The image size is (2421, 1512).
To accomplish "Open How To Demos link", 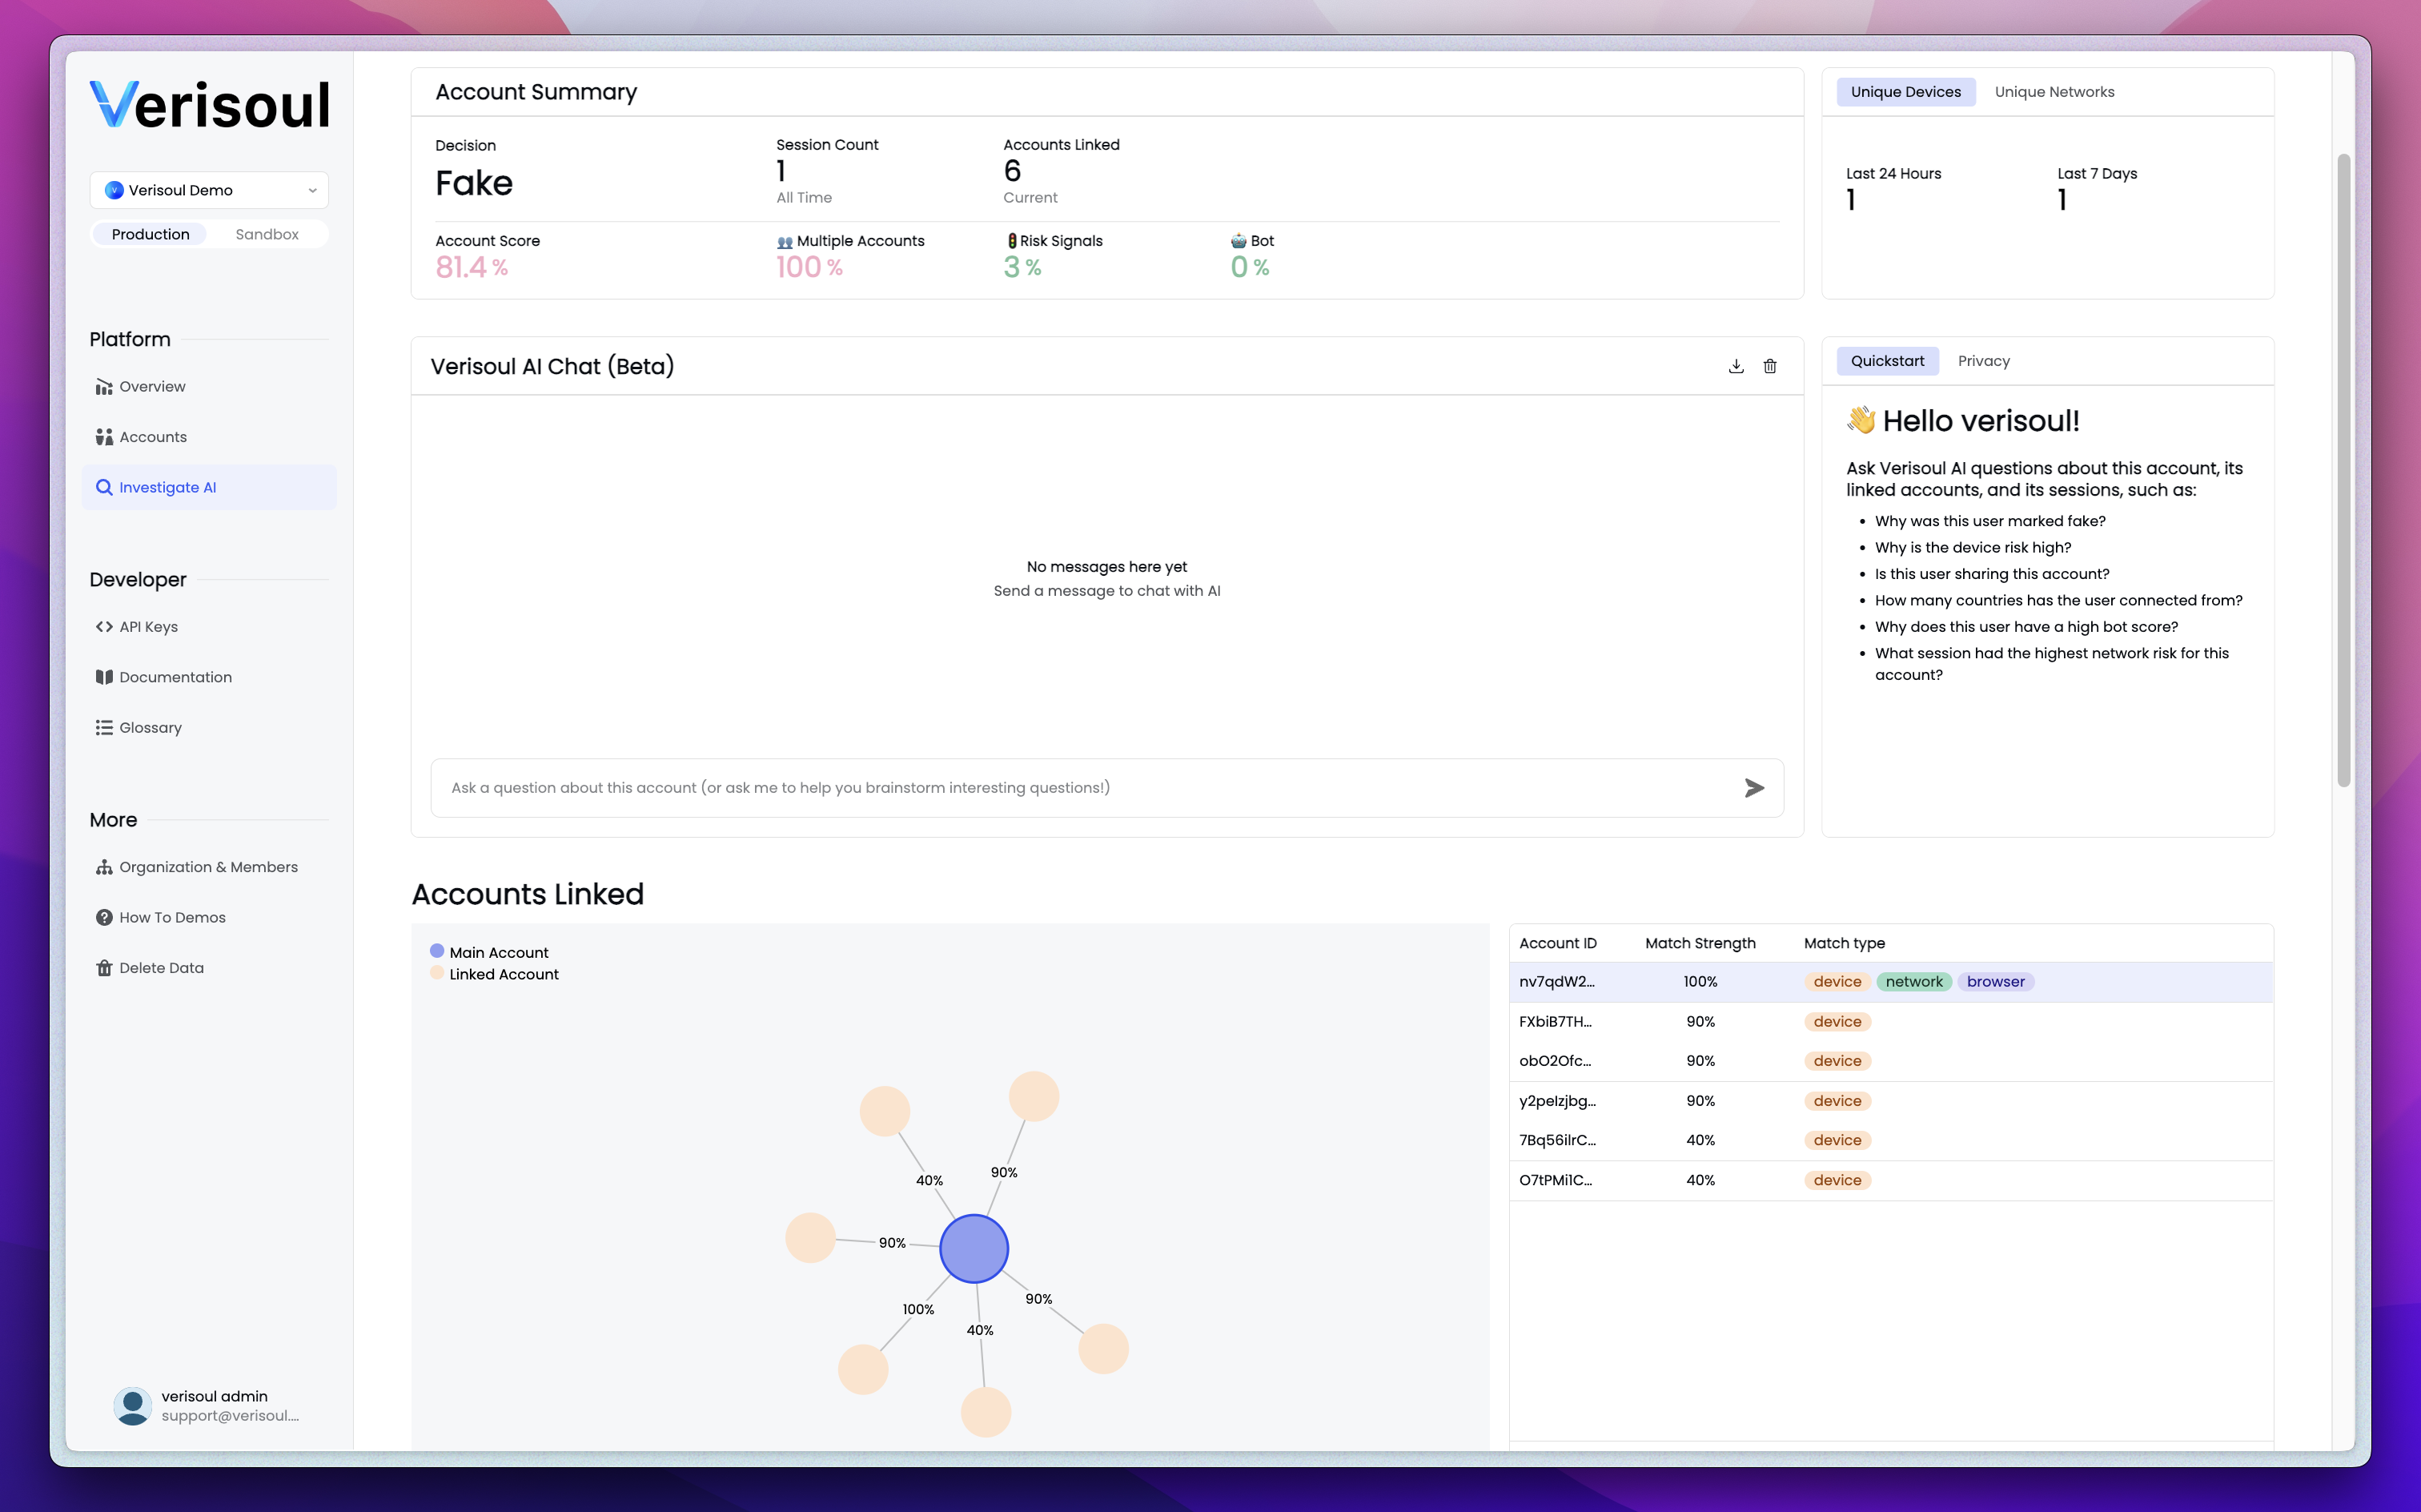I will 172,918.
